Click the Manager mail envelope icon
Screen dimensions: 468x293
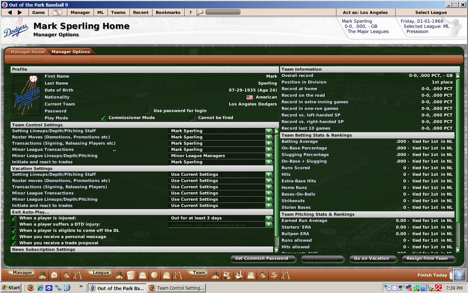point(54,275)
